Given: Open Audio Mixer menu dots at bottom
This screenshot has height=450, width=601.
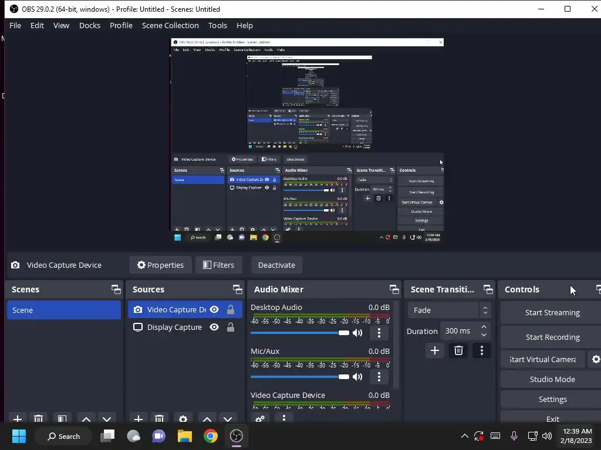Looking at the screenshot, I should click(x=284, y=418).
